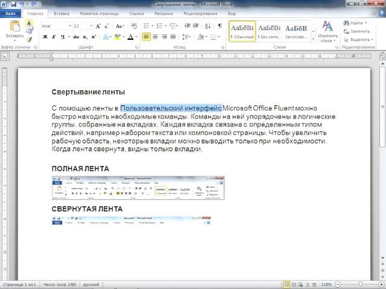
Task: Switch to Print Layout view in status bar
Action: (286, 284)
